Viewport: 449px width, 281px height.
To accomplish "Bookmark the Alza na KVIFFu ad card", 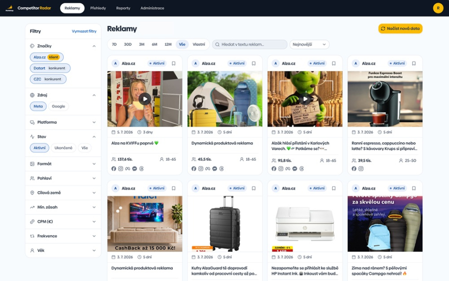I will pos(173,63).
